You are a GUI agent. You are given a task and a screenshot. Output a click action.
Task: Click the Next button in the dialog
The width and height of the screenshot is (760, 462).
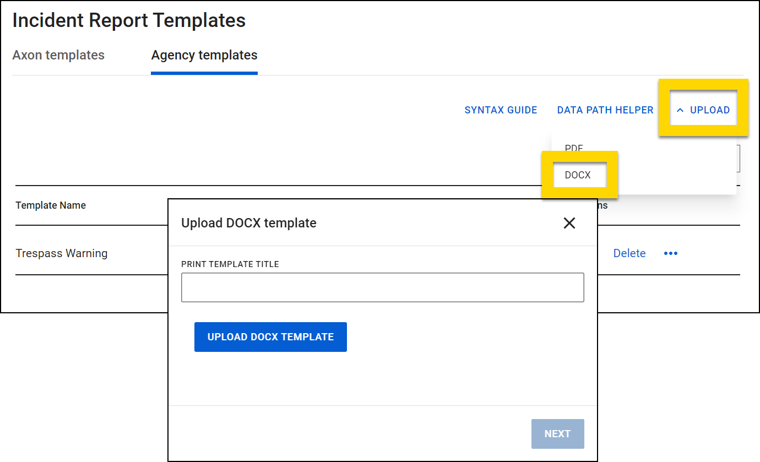click(557, 433)
